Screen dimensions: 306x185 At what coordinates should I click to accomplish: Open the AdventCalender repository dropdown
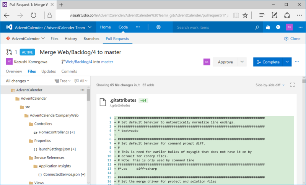click(x=43, y=38)
